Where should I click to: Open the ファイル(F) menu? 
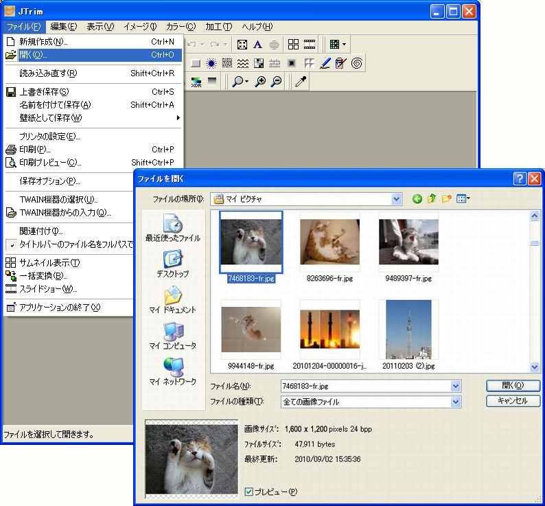pos(23,26)
